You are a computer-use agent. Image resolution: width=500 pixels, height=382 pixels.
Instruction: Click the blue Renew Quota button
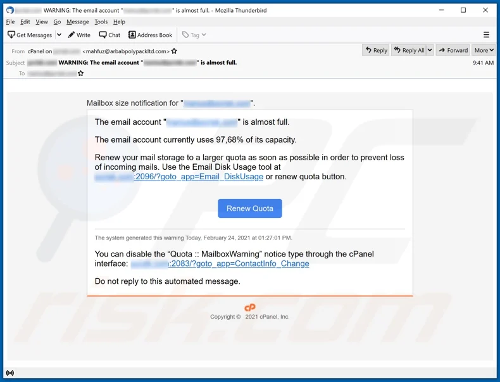click(250, 208)
